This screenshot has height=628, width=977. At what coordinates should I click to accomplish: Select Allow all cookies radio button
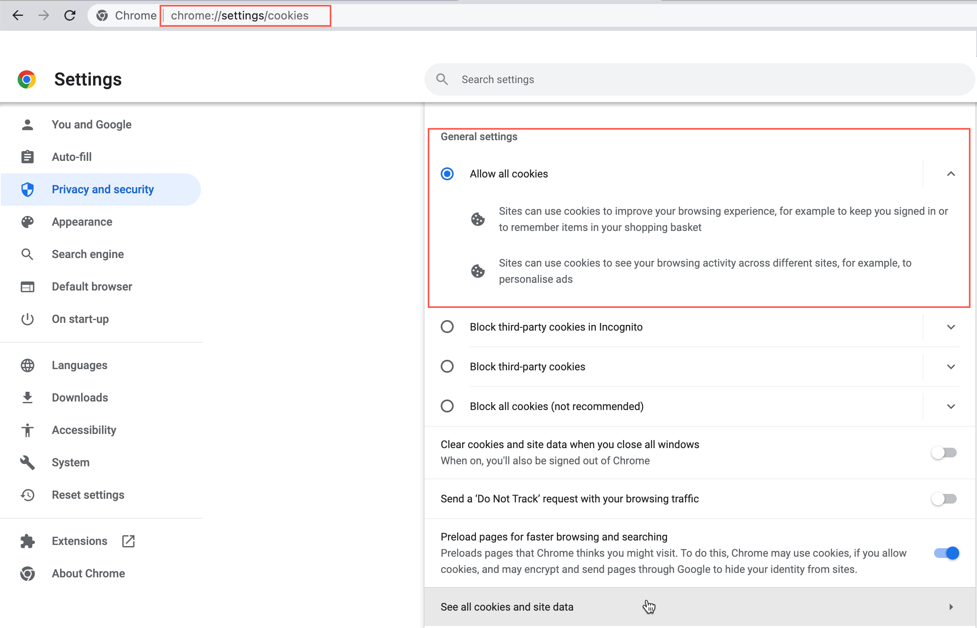click(447, 174)
